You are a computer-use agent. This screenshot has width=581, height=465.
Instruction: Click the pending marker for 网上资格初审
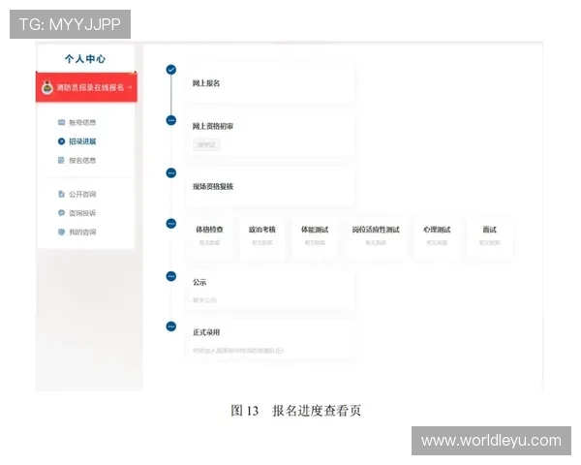click(x=171, y=120)
